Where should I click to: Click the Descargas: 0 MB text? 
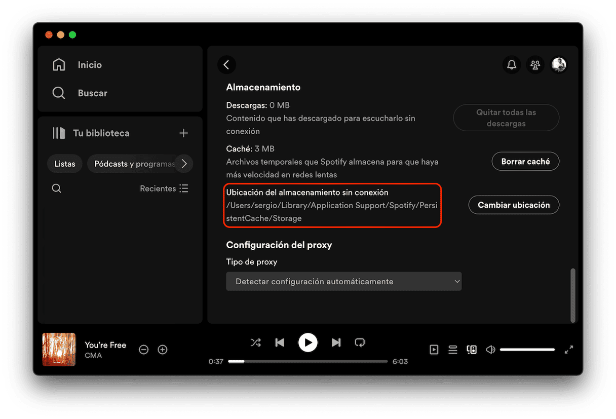click(258, 105)
